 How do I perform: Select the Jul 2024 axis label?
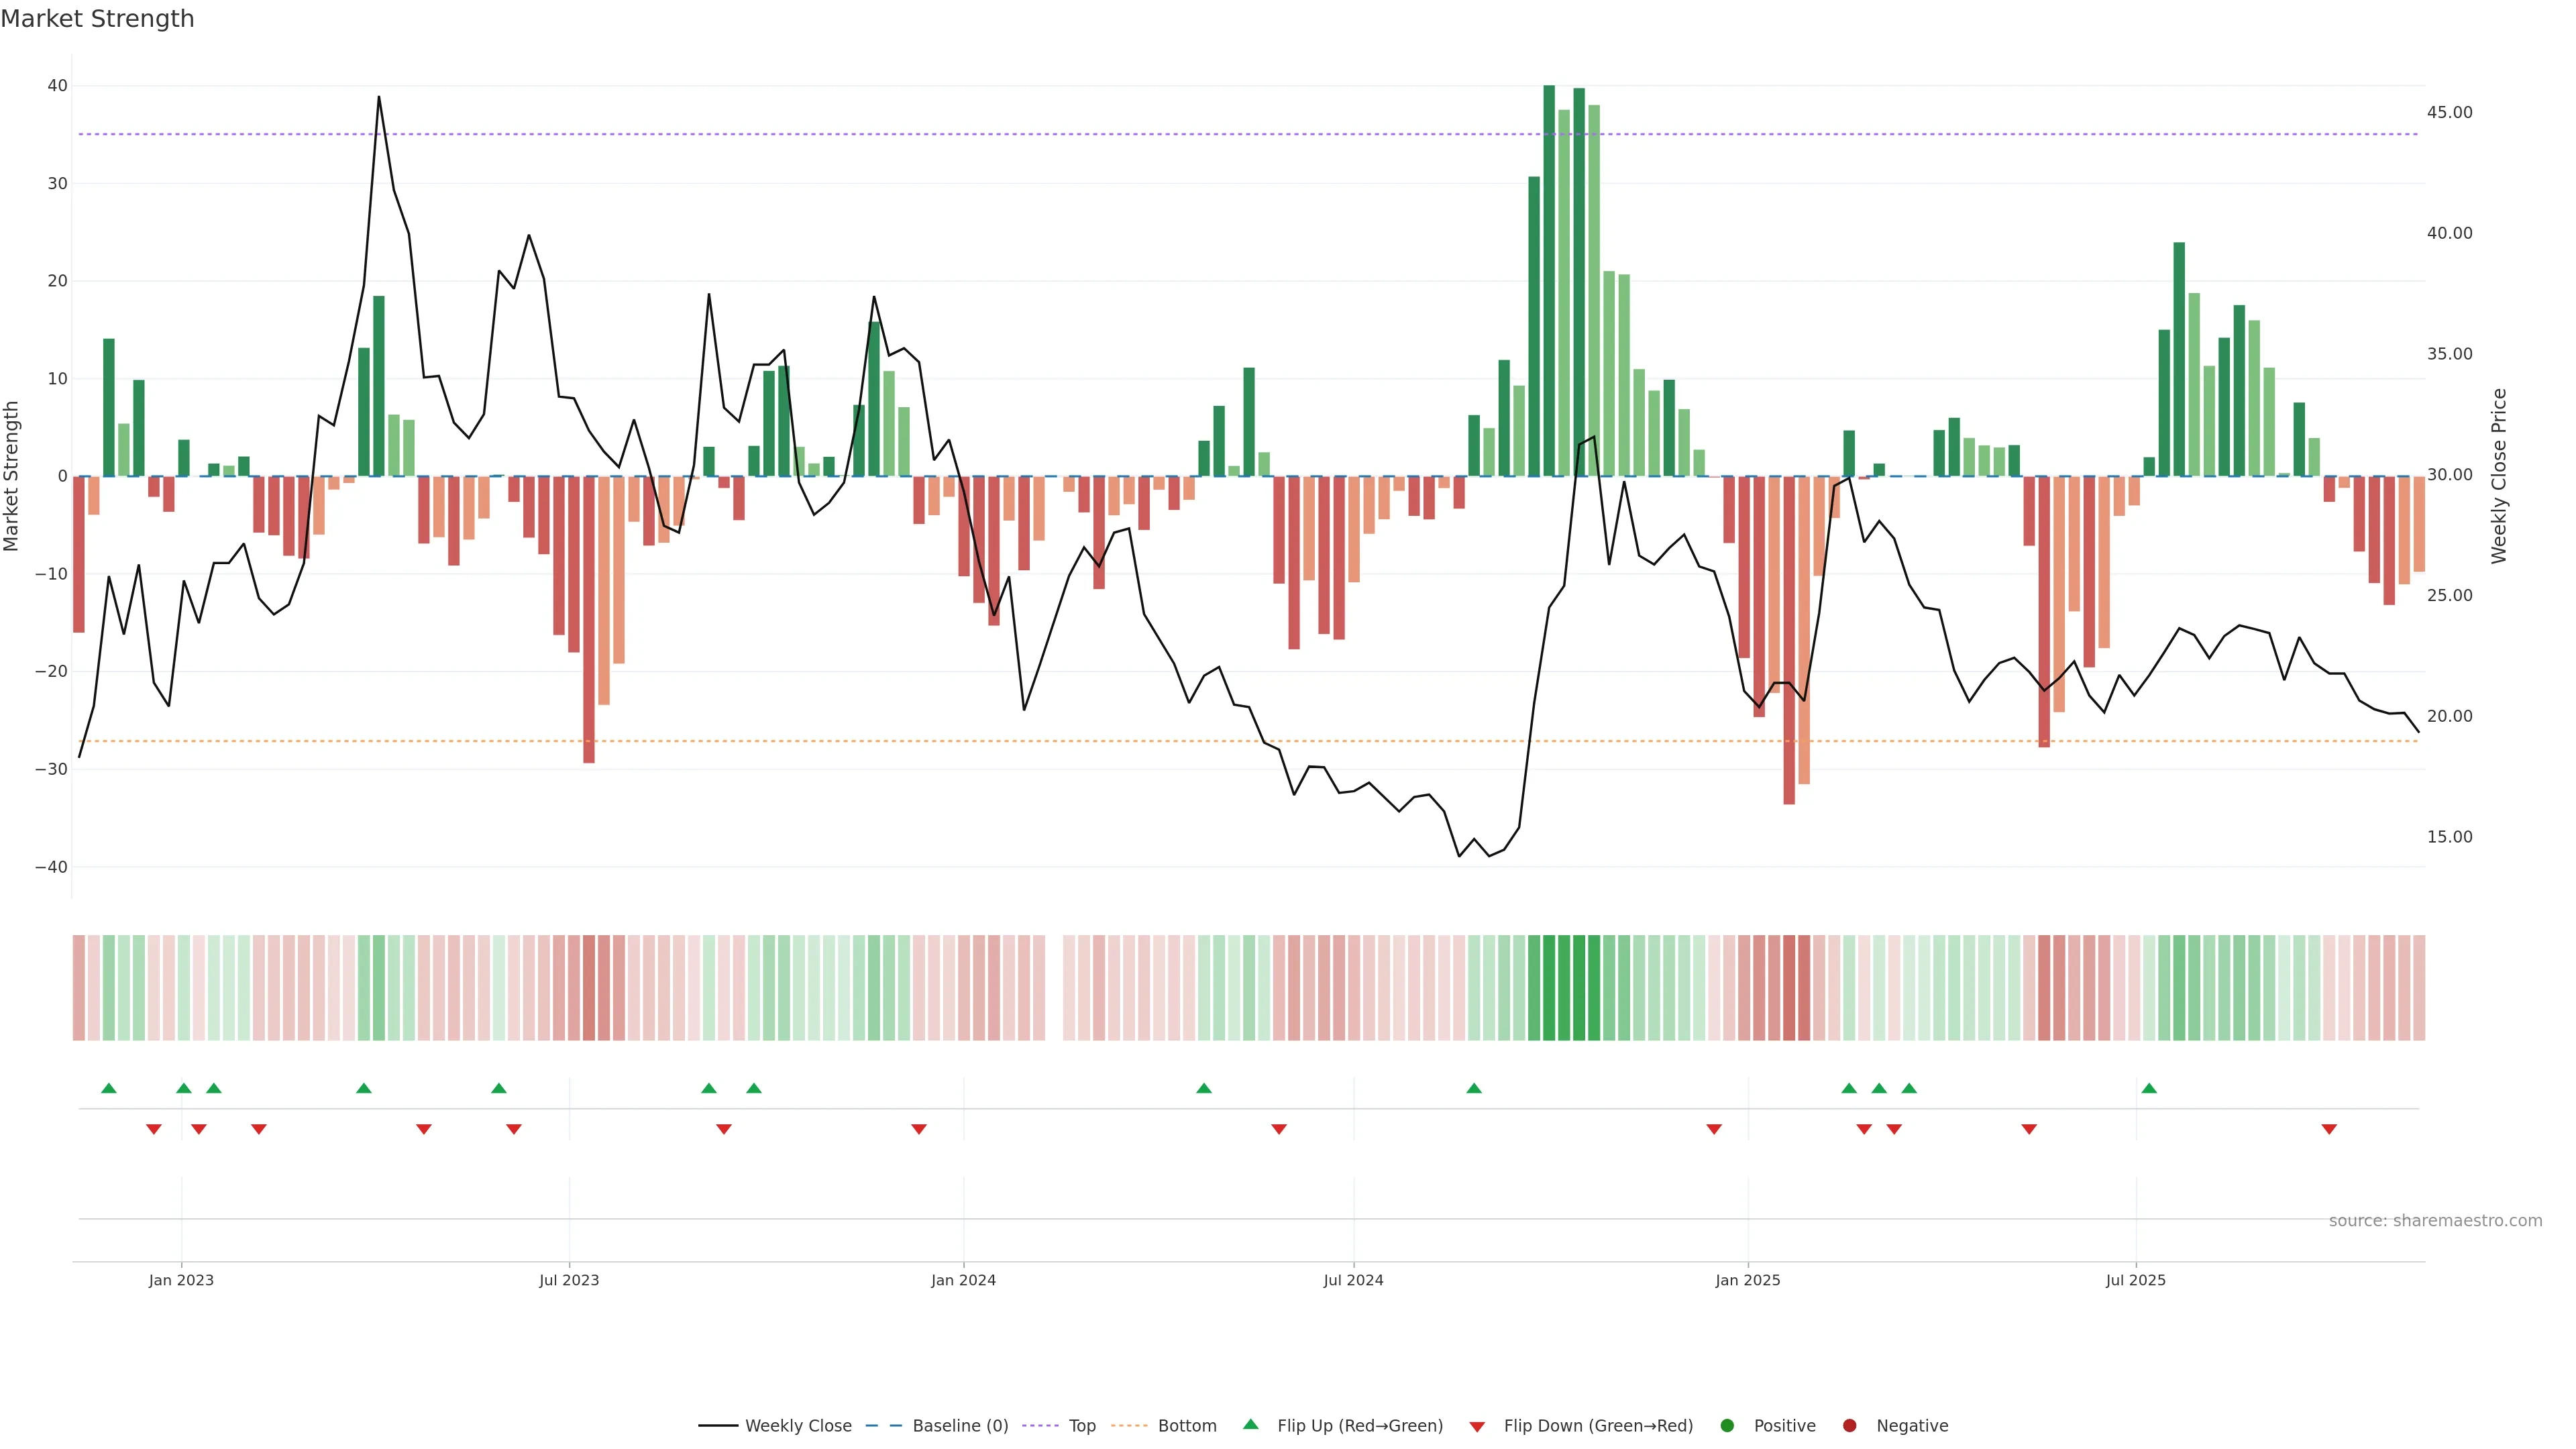click(1353, 1280)
